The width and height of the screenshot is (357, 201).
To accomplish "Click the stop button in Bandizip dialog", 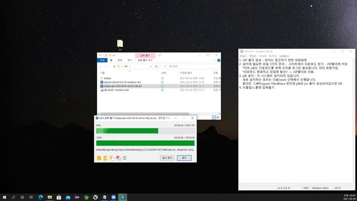I will (184, 157).
